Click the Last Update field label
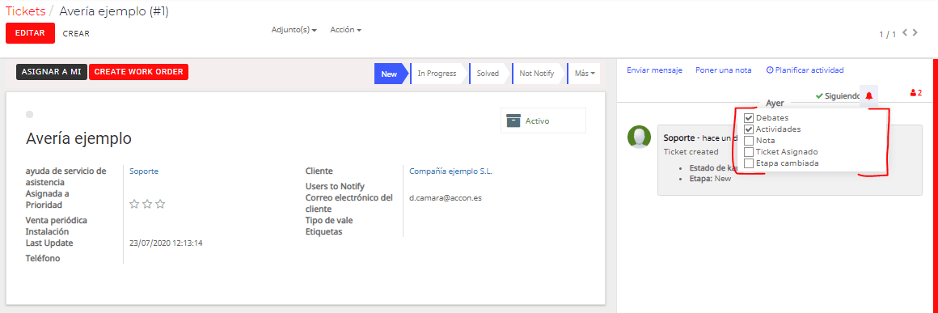The image size is (938, 313). pos(49,243)
